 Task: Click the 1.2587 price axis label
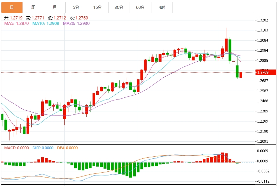[263, 91]
